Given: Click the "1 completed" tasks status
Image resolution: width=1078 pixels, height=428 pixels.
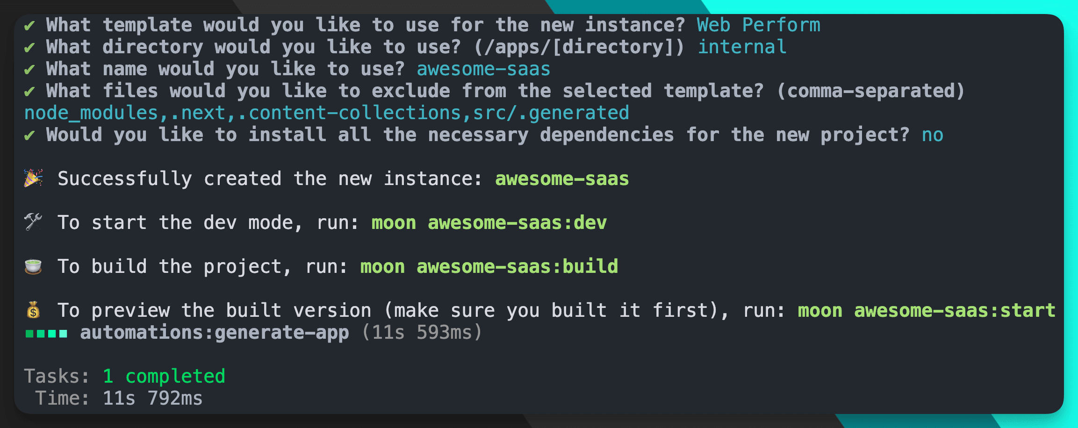Looking at the screenshot, I should point(164,377).
